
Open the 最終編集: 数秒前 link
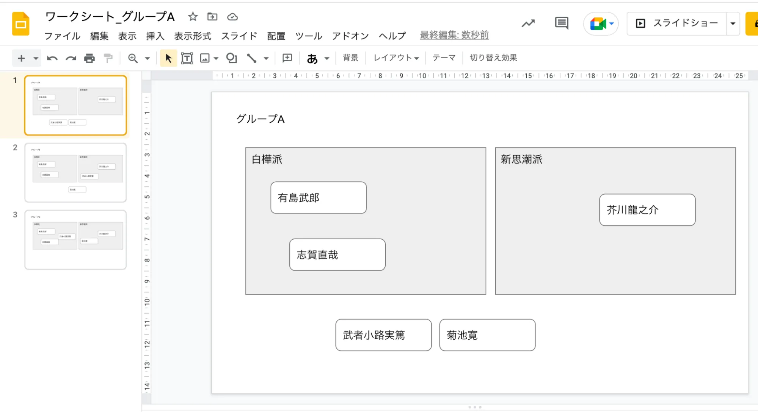tap(454, 35)
